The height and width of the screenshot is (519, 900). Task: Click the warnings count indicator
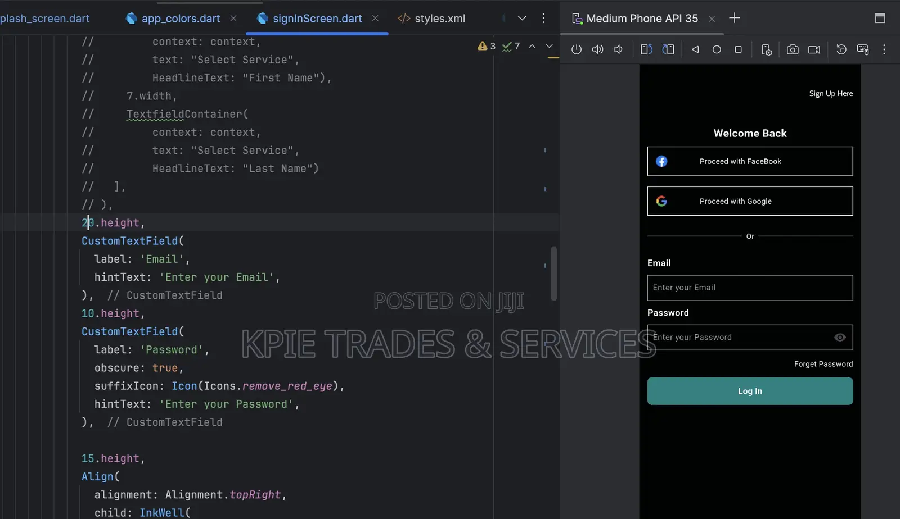tap(487, 46)
